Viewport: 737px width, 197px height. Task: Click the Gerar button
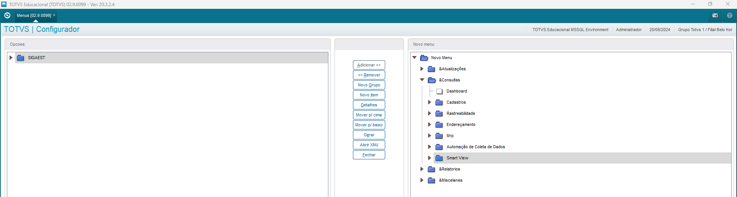tap(369, 135)
